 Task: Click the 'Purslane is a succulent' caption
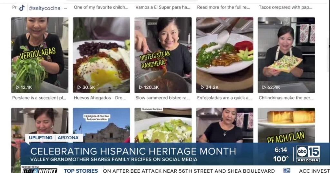[x=39, y=98]
